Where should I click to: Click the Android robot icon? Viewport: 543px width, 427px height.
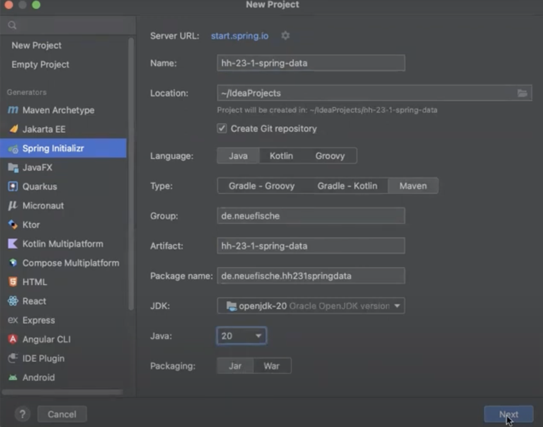[13, 377]
